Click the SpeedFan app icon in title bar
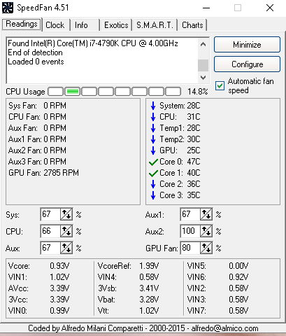 point(8,8)
